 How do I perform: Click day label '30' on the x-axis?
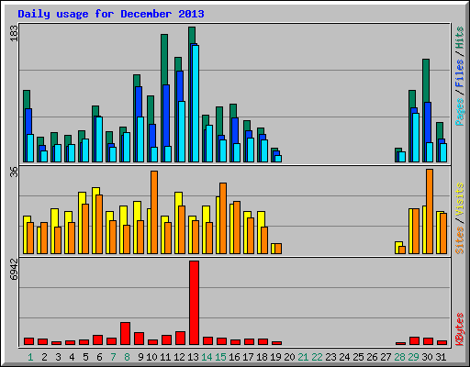click(427, 357)
